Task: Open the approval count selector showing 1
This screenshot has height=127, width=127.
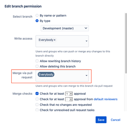Action: (69, 94)
